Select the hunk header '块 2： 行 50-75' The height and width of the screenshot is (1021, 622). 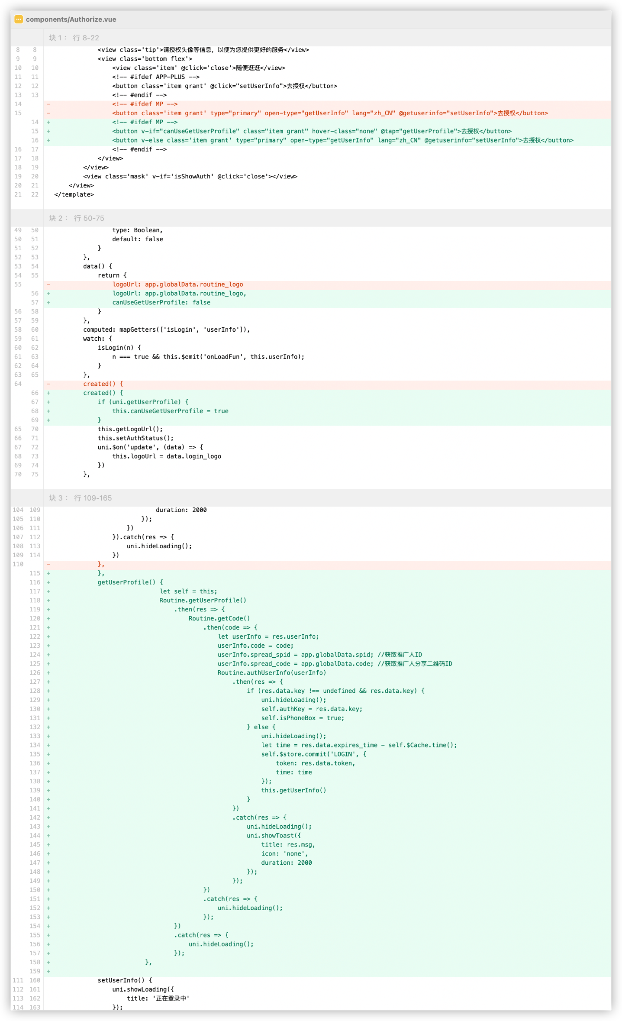[77, 218]
